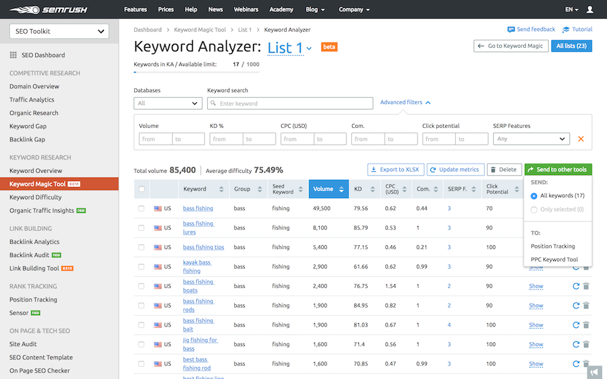Viewport: 607px width, 379px height.
Task: Refresh metrics for bass fishing bait row
Action: tap(576, 325)
